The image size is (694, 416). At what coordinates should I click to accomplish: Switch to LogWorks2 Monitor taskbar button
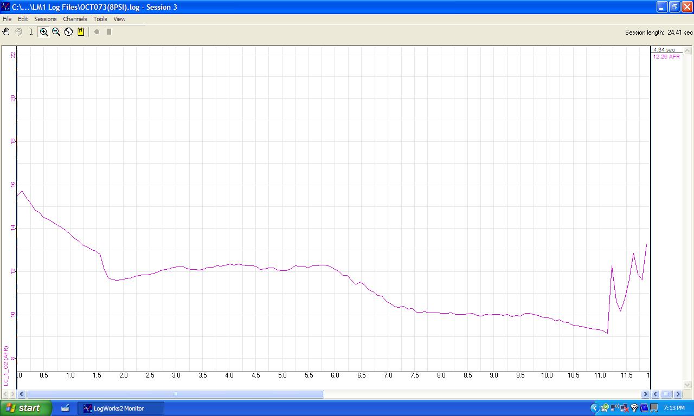(x=118, y=408)
